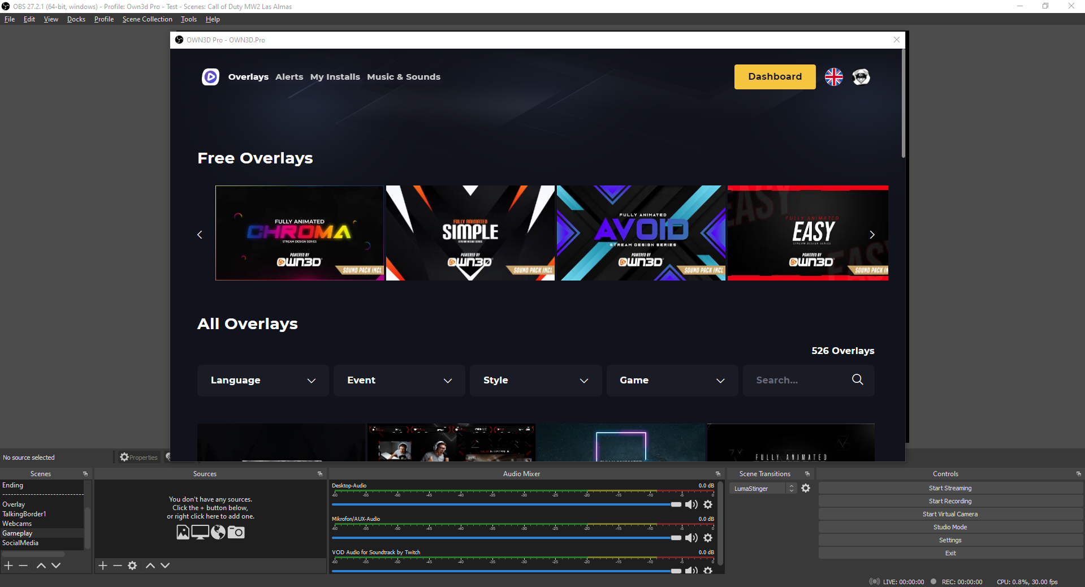1085x587 pixels.
Task: Pop out the Scene Transitions dock
Action: tap(807, 474)
